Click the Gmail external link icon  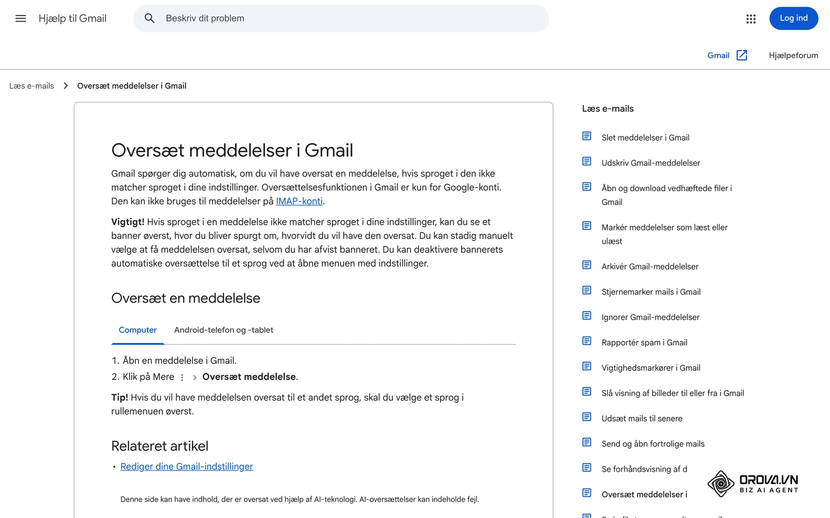point(742,55)
